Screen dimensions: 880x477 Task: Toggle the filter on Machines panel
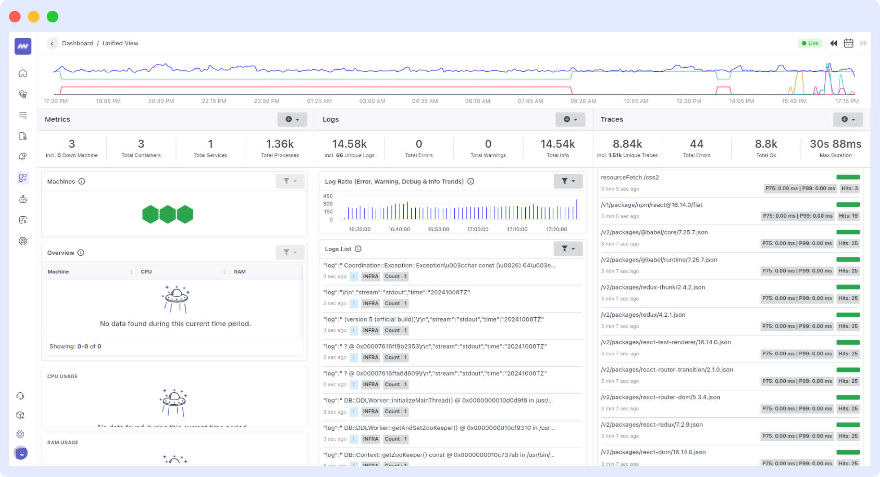tap(290, 181)
